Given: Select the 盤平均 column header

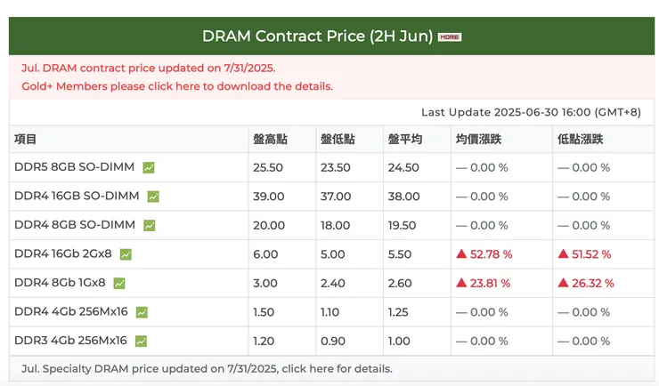Looking at the screenshot, I should point(405,139).
